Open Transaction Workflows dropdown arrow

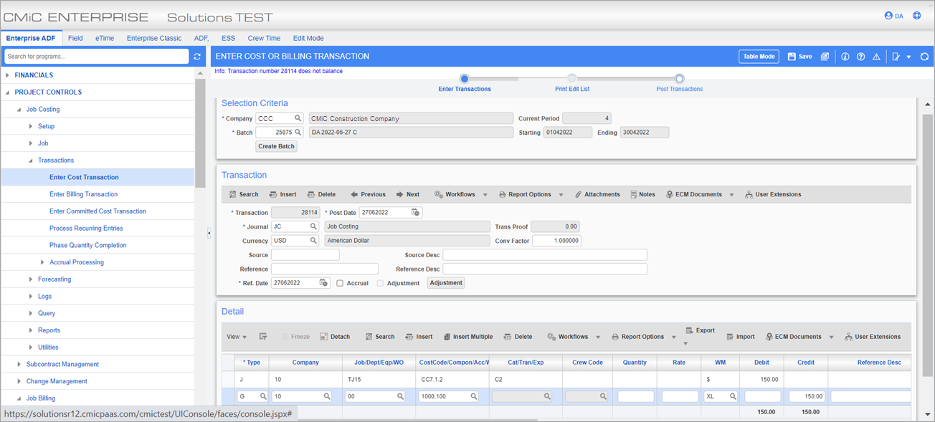pyautogui.click(x=485, y=195)
